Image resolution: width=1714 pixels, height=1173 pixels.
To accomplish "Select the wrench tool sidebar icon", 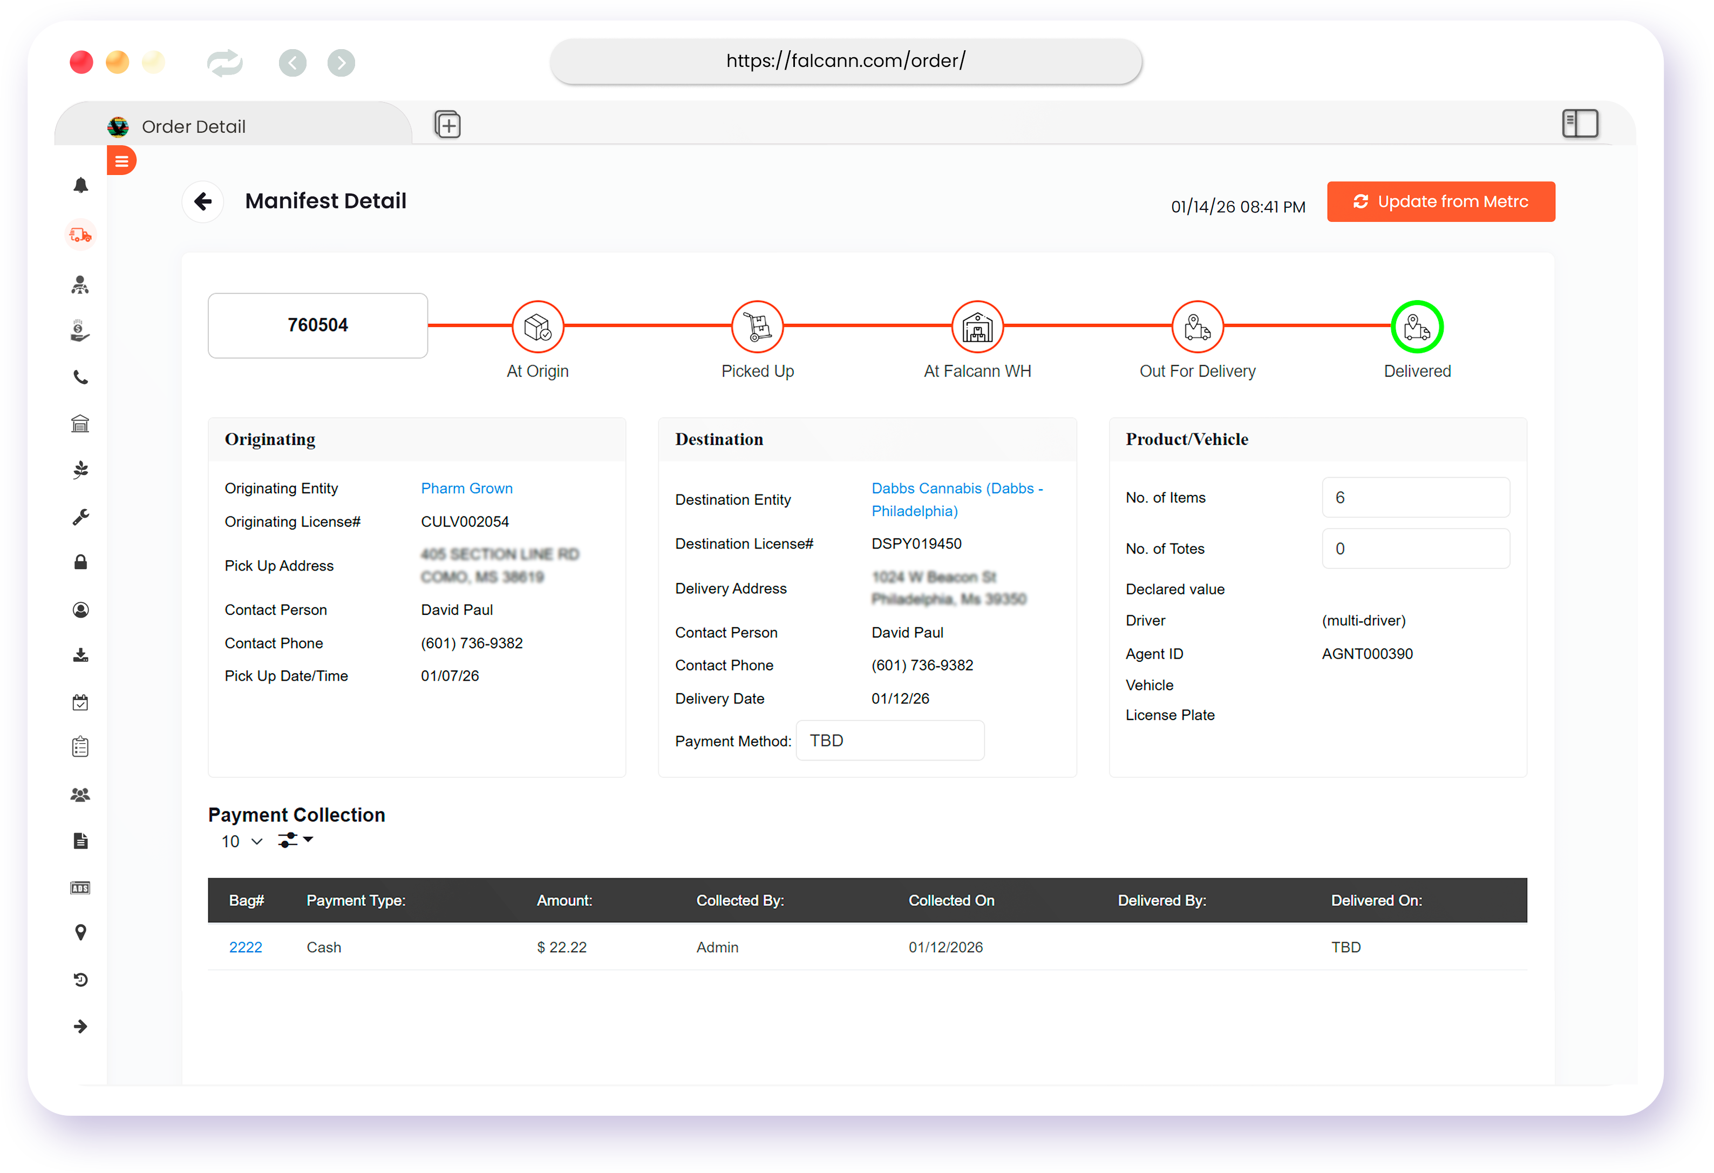I will [x=80, y=517].
